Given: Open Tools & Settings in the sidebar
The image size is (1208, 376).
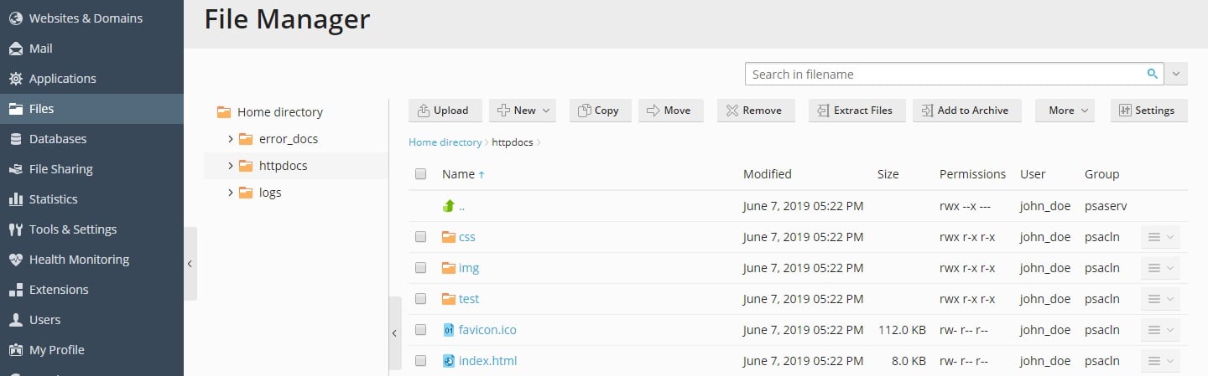Looking at the screenshot, I should [72, 229].
